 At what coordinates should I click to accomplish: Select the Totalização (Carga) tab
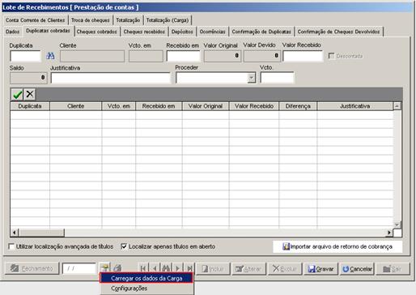tap(168, 20)
